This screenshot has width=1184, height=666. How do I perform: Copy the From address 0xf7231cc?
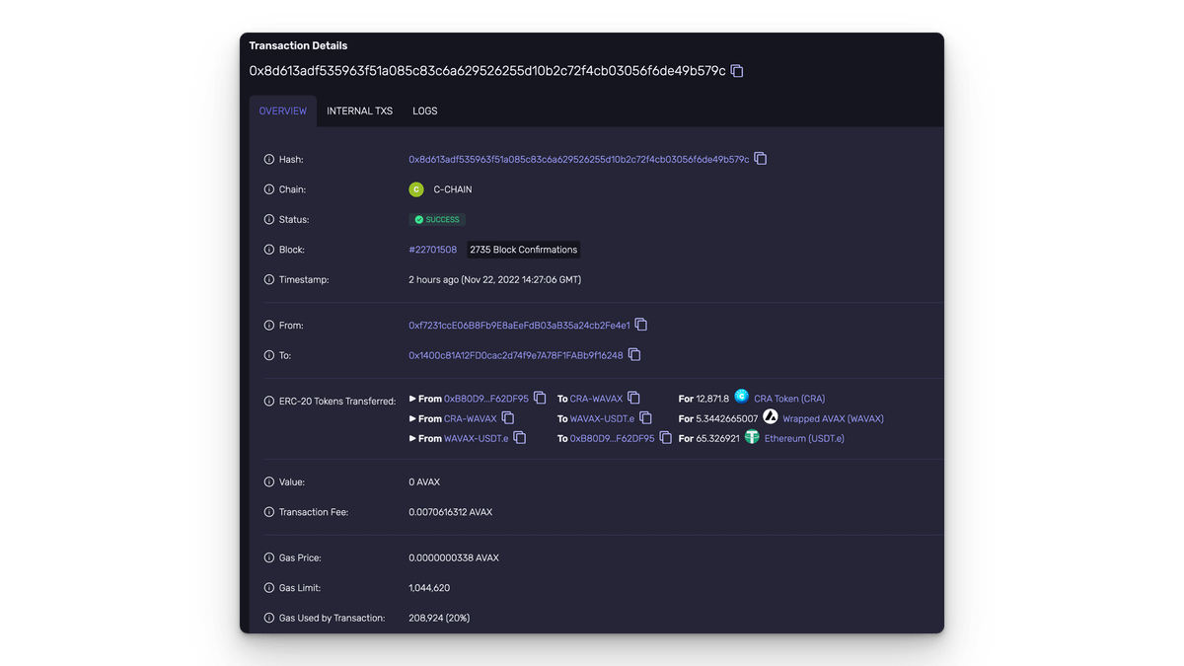pyautogui.click(x=641, y=325)
